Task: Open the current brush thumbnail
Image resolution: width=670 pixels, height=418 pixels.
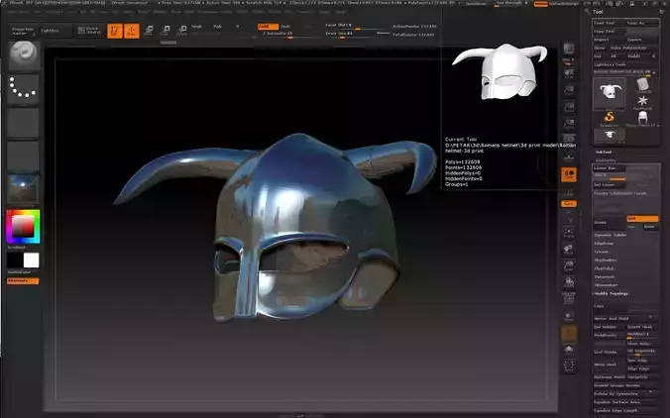Action: tap(24, 54)
